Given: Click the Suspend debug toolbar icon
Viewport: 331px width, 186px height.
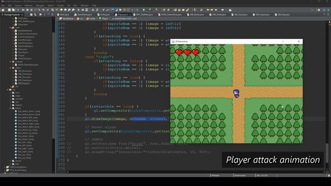Looking at the screenshot, I should 27,10.
